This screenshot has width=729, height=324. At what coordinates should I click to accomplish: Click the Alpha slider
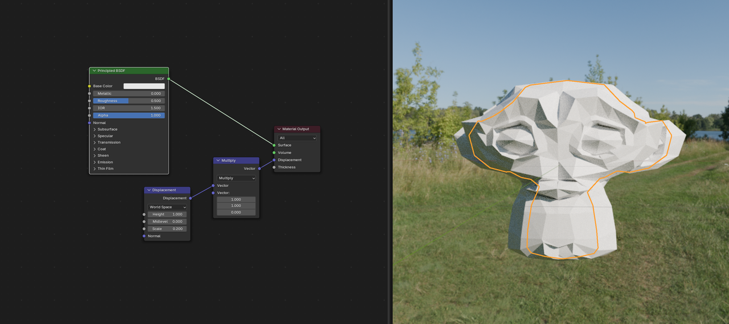tap(129, 115)
